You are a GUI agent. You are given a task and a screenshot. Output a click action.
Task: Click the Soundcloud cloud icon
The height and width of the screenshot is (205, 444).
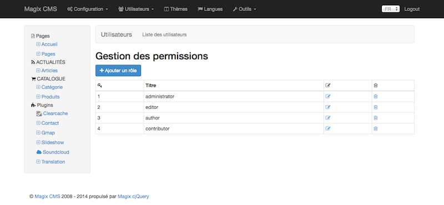pos(39,152)
